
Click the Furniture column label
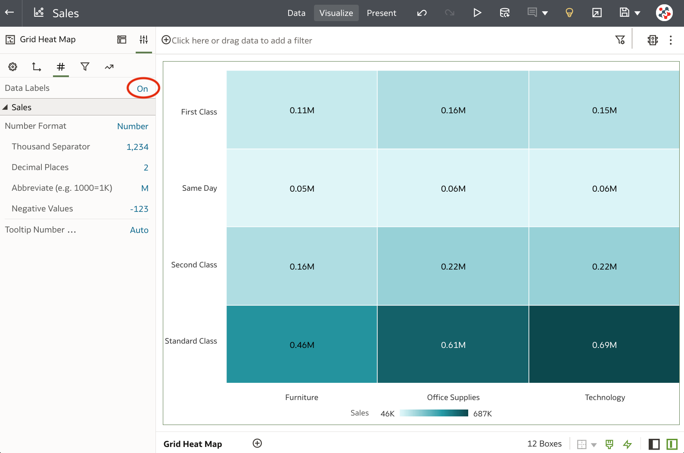coord(302,397)
